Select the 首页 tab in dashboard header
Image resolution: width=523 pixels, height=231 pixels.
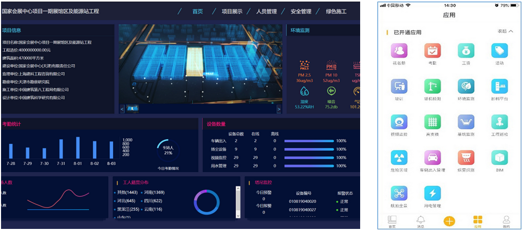[197, 11]
